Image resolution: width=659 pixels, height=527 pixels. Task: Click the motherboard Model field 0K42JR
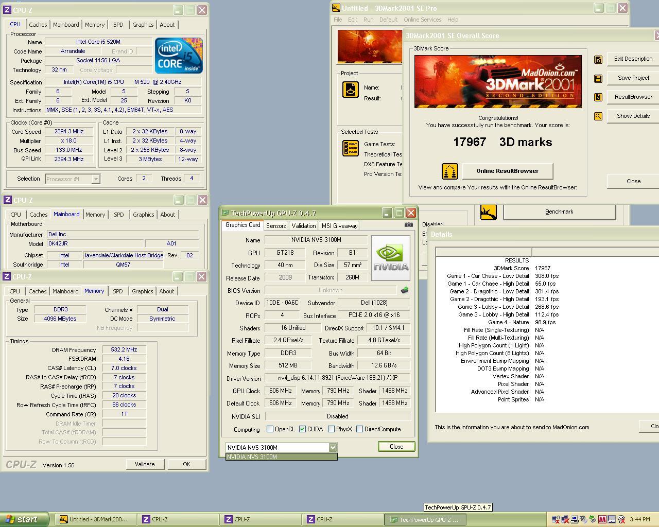click(95, 244)
